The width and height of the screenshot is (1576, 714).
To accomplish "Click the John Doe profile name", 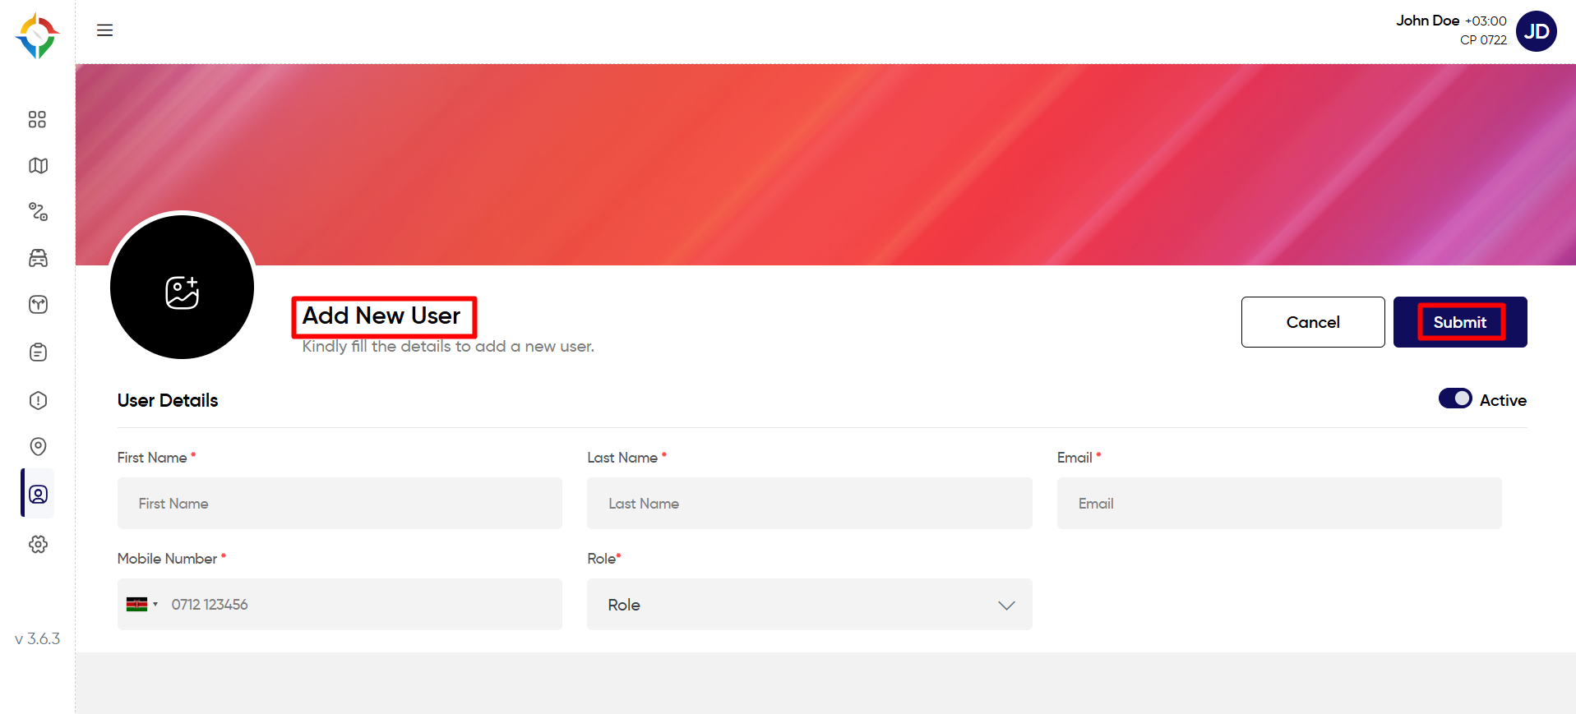I will coord(1427,21).
